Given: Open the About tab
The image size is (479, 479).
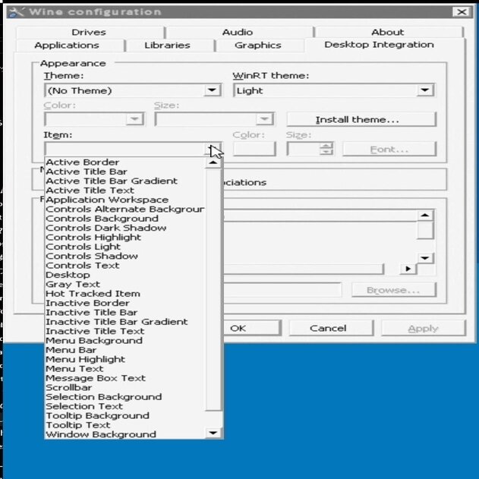Looking at the screenshot, I should click(388, 32).
